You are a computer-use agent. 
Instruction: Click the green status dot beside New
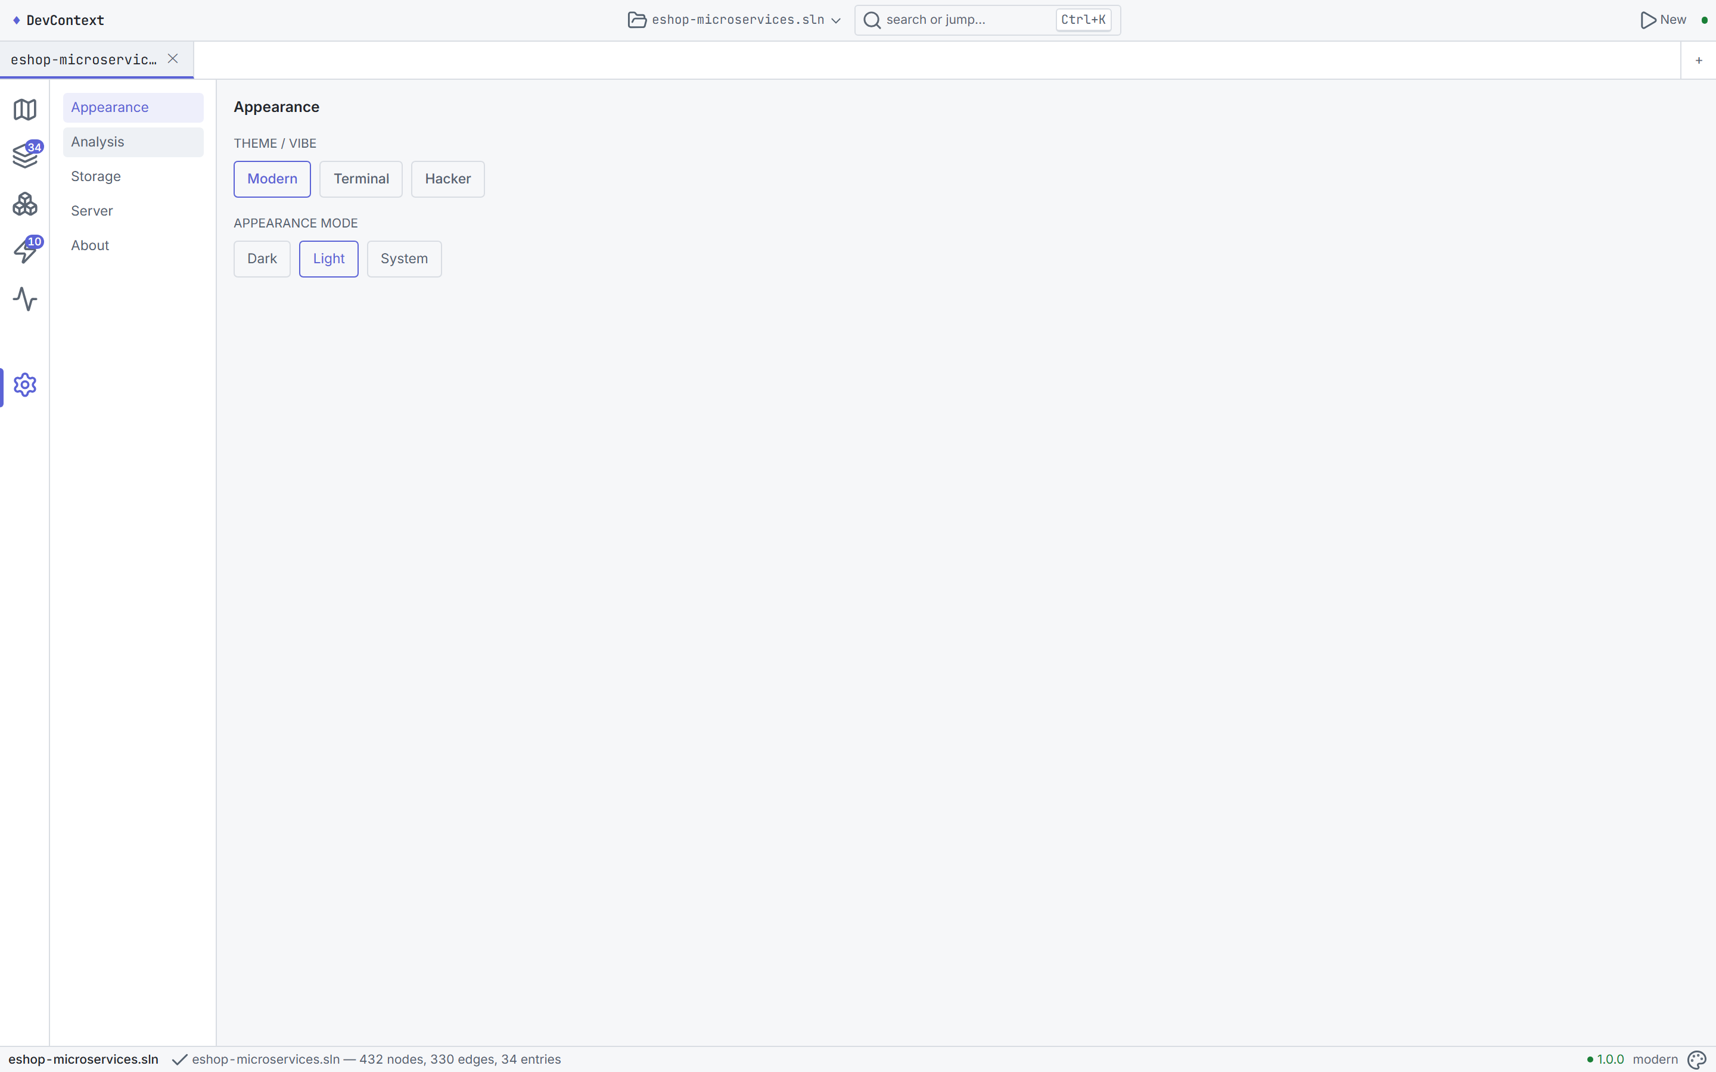pos(1704,20)
